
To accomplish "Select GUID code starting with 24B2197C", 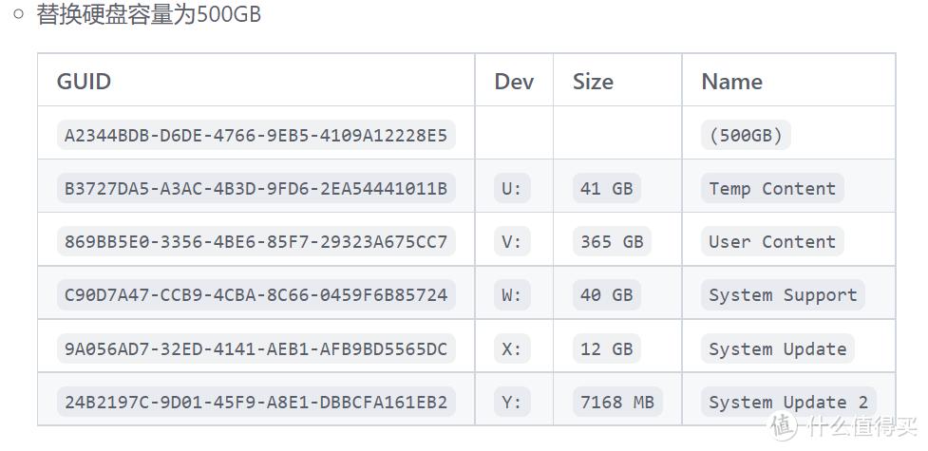I will coord(256,402).
